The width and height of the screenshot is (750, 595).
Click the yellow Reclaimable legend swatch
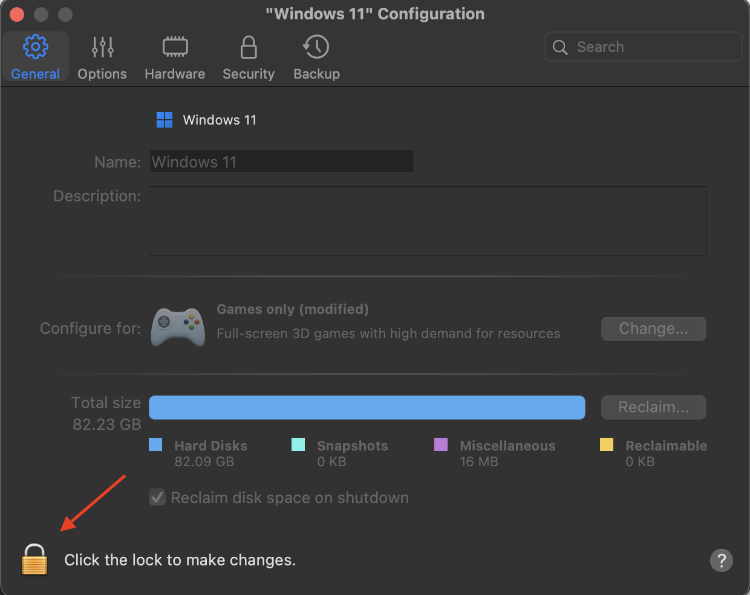(607, 445)
